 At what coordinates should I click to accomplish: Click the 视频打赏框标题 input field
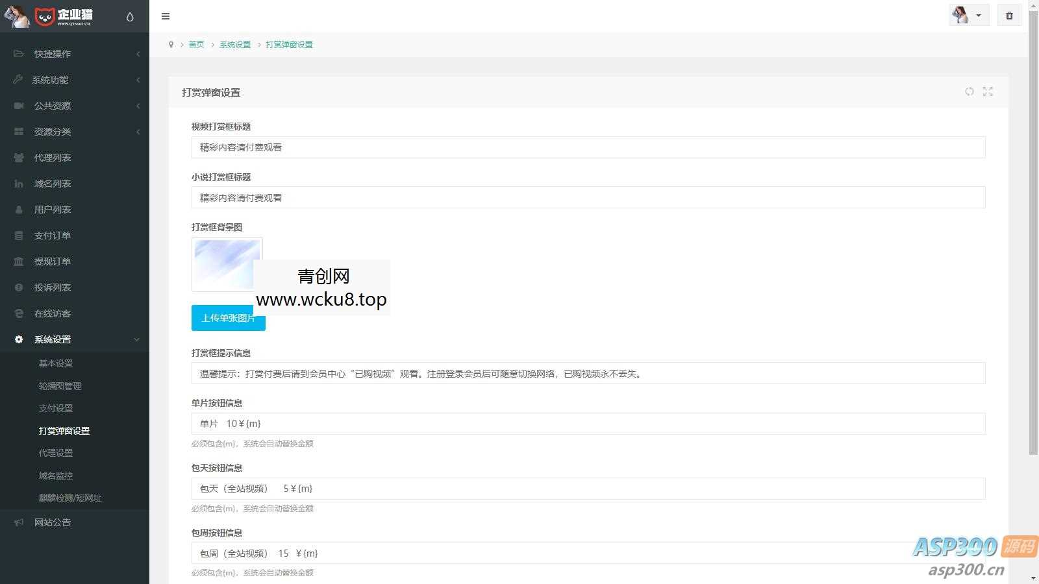pos(588,147)
